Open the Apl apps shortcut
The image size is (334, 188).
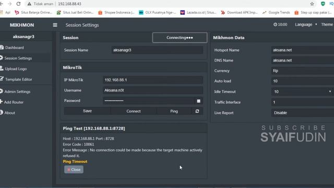[5, 13]
